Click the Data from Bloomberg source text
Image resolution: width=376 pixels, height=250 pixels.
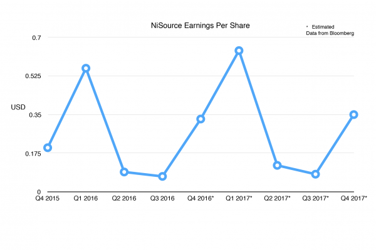point(326,33)
